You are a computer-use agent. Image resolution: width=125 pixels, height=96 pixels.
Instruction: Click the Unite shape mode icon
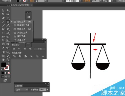coord(14,49)
